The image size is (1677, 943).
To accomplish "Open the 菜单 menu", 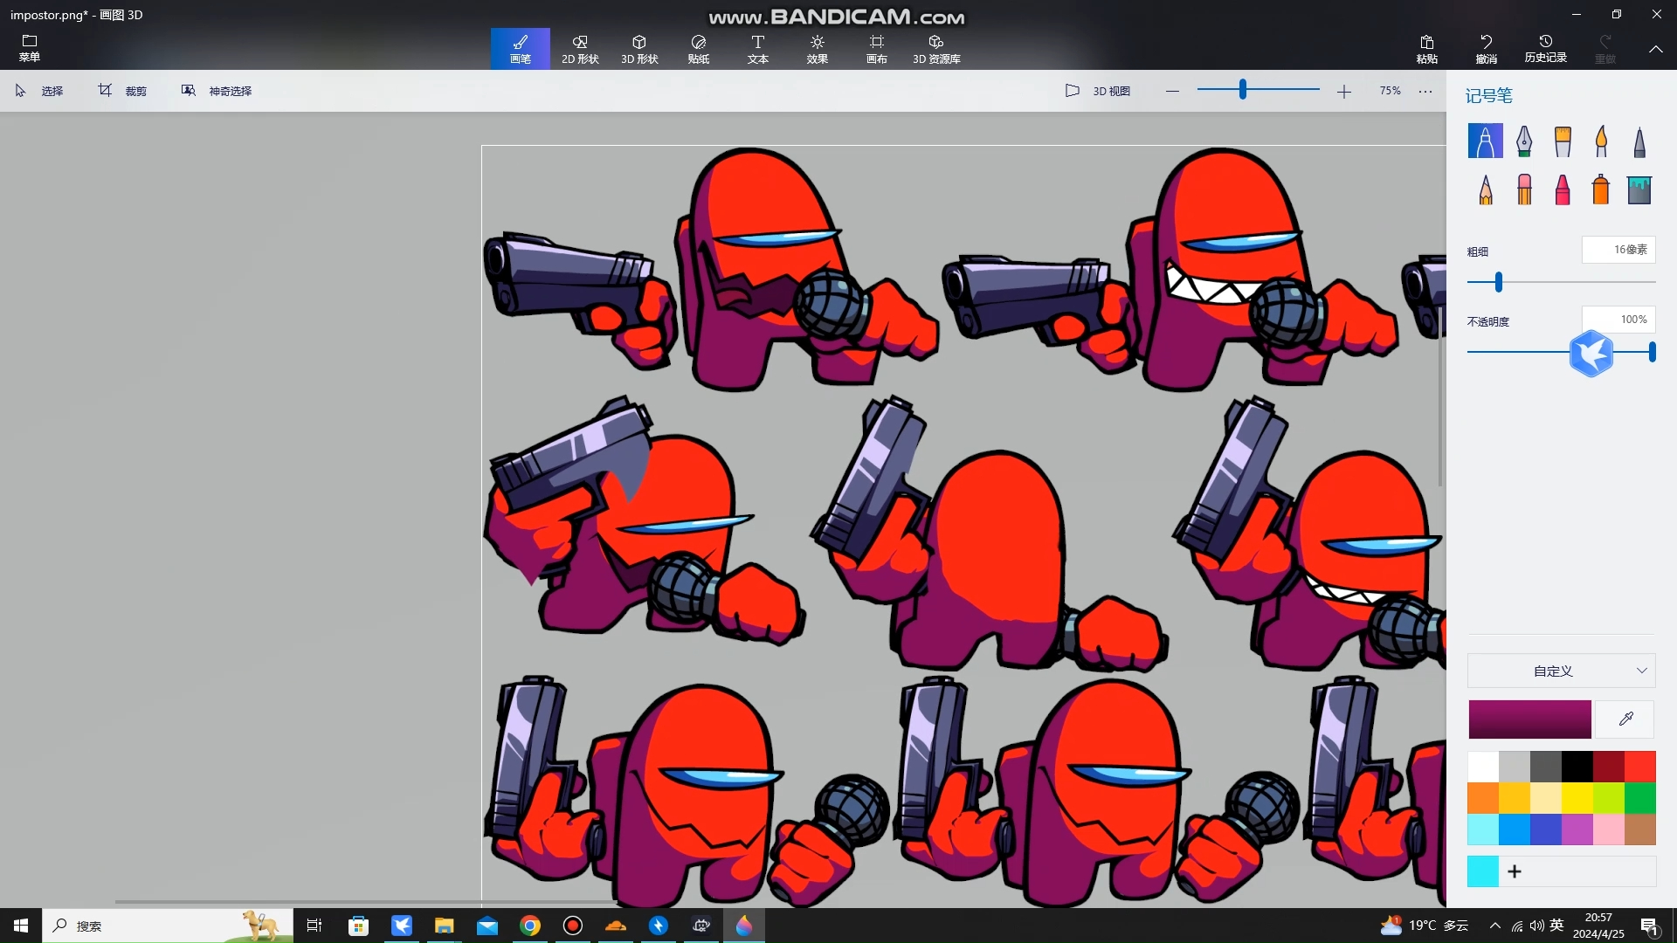I will 30,48.
